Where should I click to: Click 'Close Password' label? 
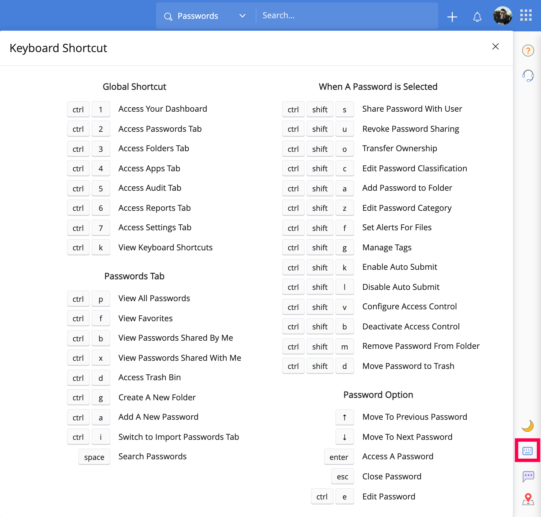[392, 477]
